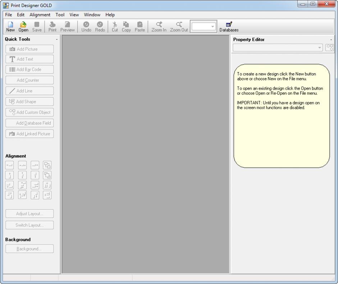Viewport: 338px width, 284px height.
Task: Collapse the Property Editor panel
Action: click(x=331, y=39)
